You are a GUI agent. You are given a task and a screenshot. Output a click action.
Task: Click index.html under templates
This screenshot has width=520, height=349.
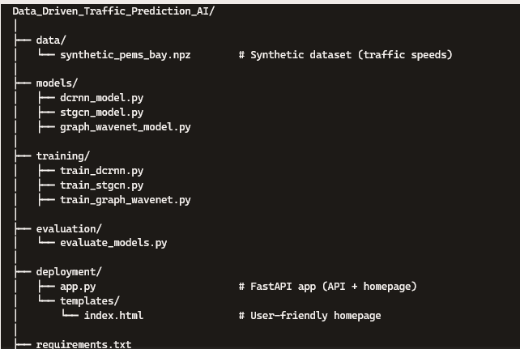(x=113, y=315)
